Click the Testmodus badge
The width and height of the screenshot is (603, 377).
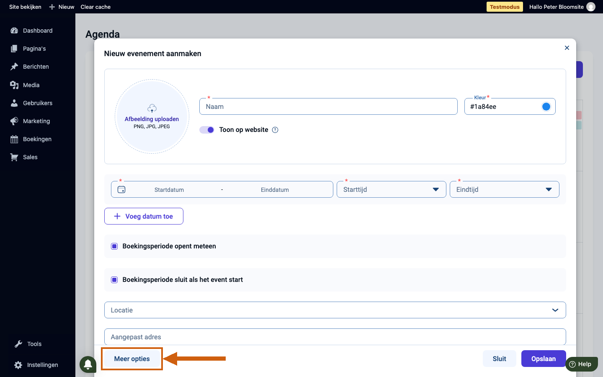pos(505,7)
